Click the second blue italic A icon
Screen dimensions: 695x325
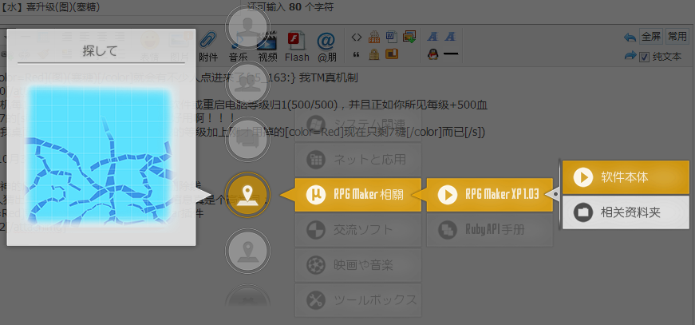click(x=450, y=37)
